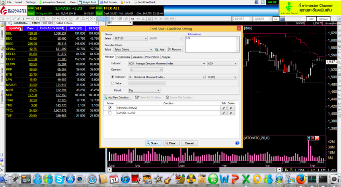Click the BBL symbol row
The height and width of the screenshot is (187, 341).
pos(52,33)
